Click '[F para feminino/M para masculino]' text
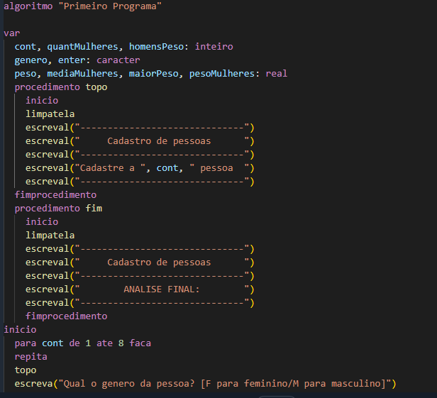This screenshot has height=398, width=437. click(x=294, y=384)
